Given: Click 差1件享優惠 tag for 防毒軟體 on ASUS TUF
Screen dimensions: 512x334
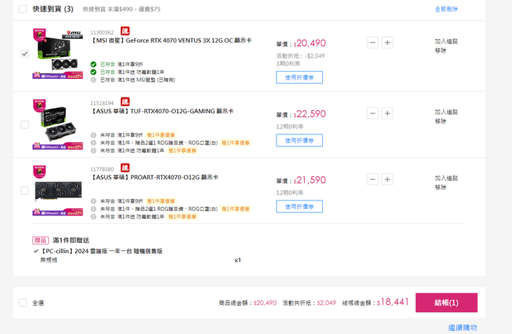Looking at the screenshot, I should (x=182, y=151).
